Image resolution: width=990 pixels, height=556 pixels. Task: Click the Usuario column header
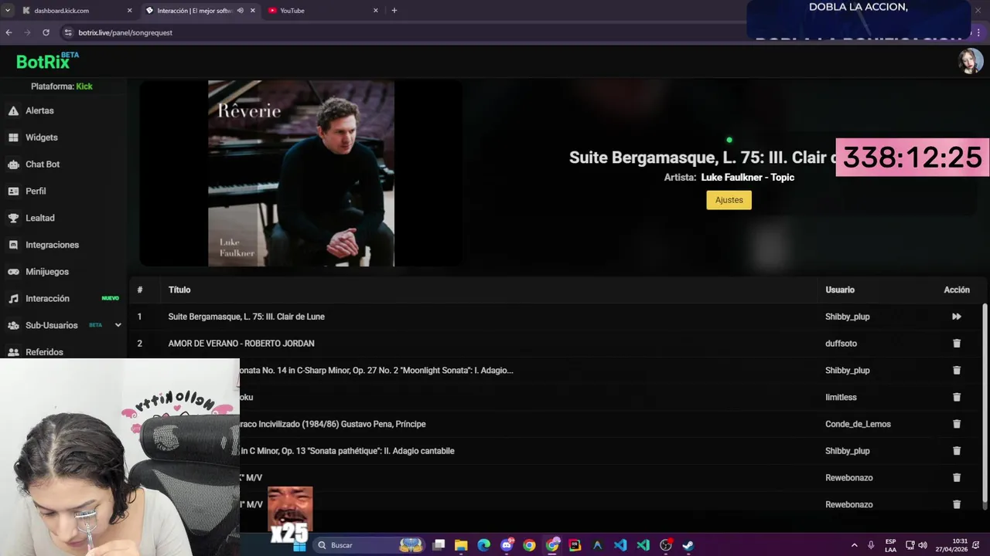(x=840, y=290)
